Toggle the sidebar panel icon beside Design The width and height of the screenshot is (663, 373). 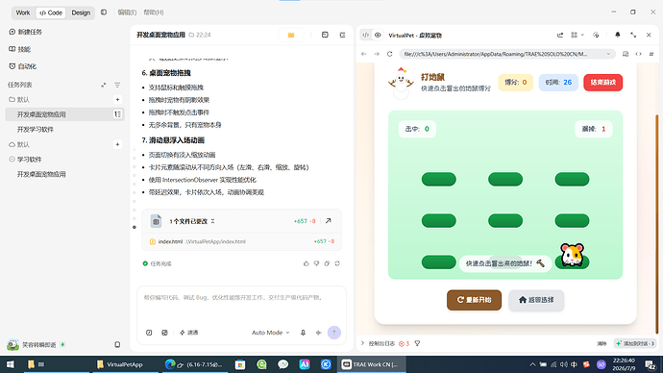pyautogui.click(x=104, y=12)
